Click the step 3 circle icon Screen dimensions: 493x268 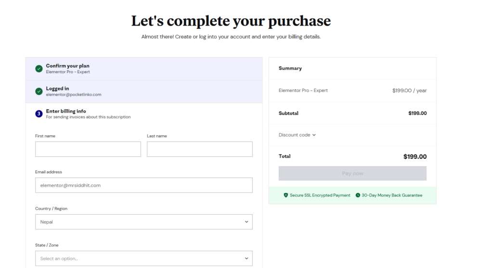[39, 114]
